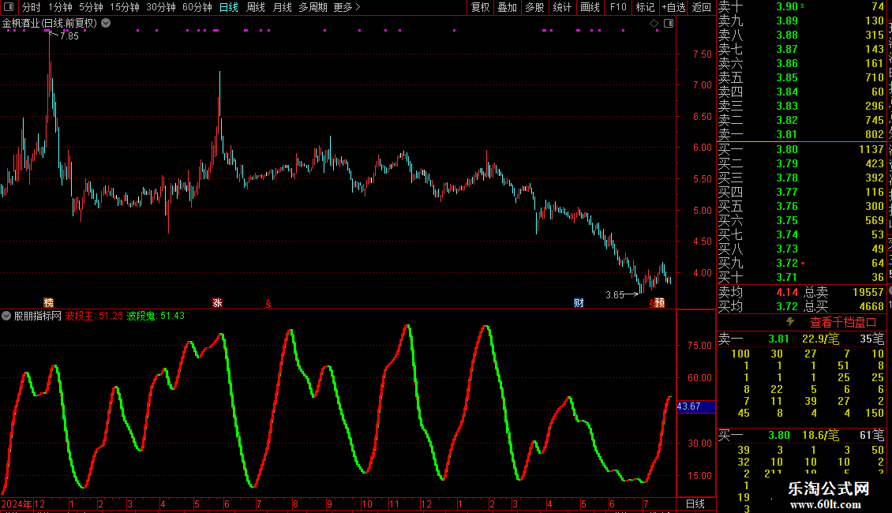
Task: Click the 7.85 high price label
Action: pos(69,36)
